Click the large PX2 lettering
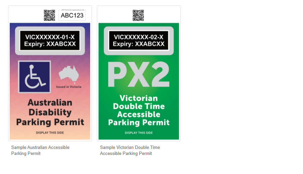This screenshot has width=303, height=174. [x=138, y=75]
